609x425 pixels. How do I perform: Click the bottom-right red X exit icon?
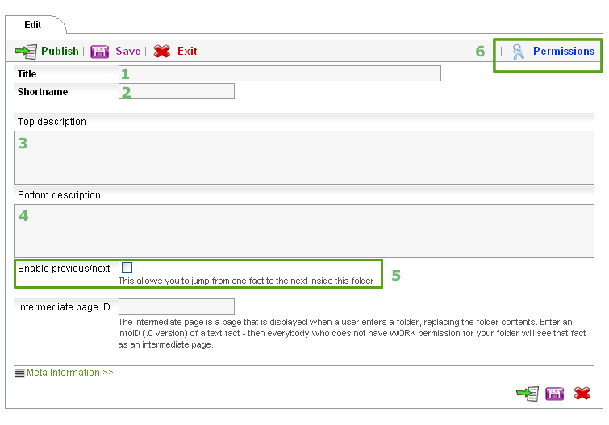(x=582, y=394)
